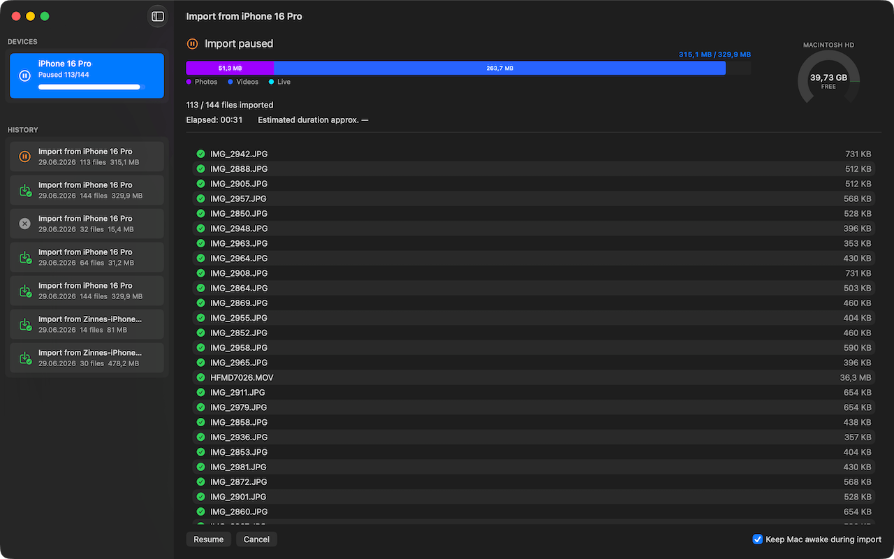Click green checkmark beside IMG_2942.JPG

click(200, 154)
